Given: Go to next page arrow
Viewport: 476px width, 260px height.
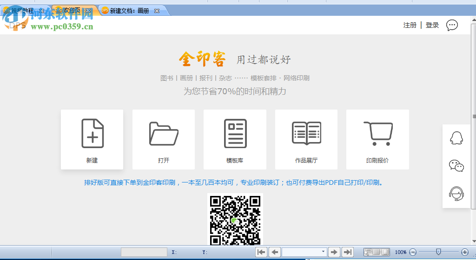Looking at the screenshot, I should (x=334, y=252).
